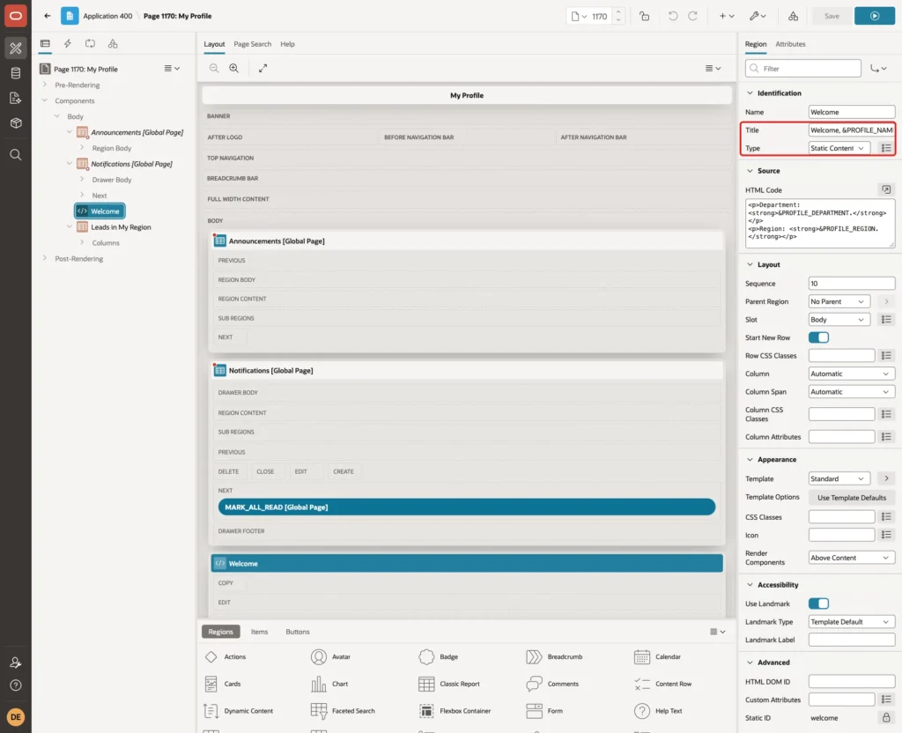Open the HTML Code editor popup icon
This screenshot has width=902, height=733.
pos(886,190)
